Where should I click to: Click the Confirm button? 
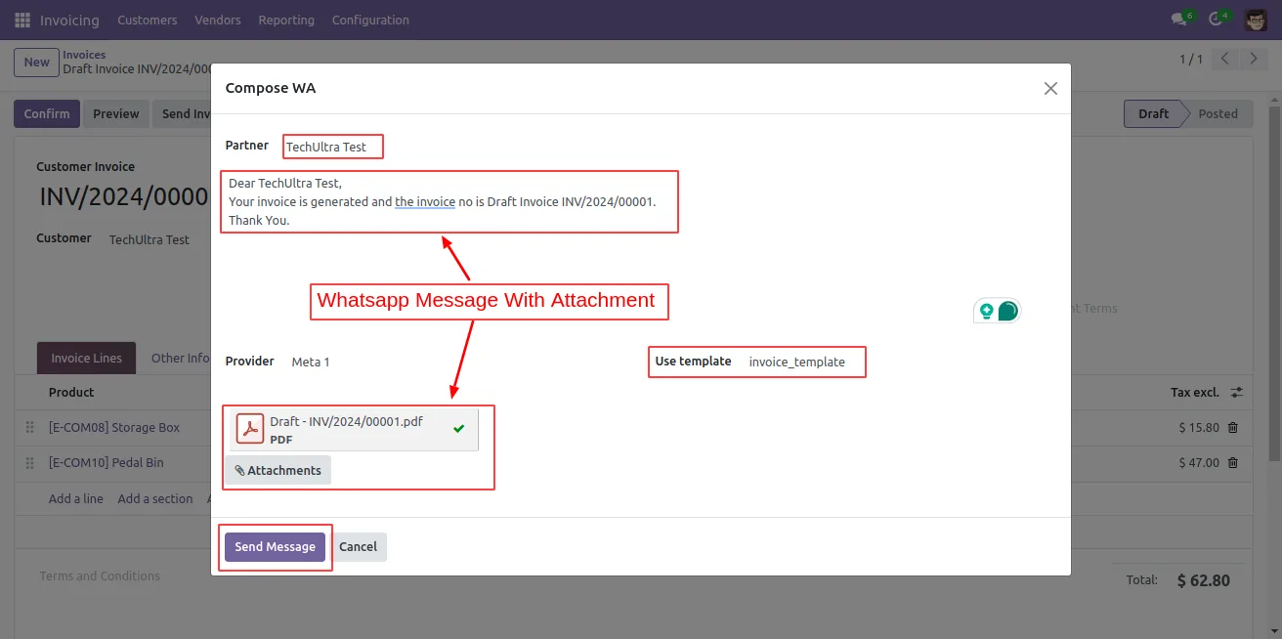(x=47, y=113)
